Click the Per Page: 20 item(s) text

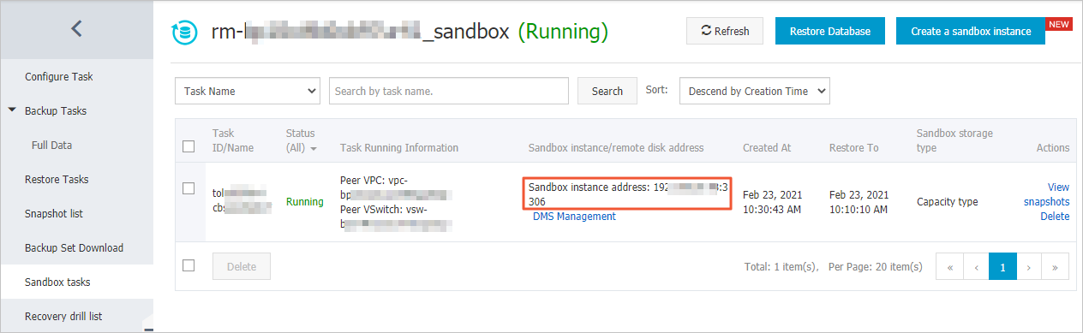(x=876, y=267)
